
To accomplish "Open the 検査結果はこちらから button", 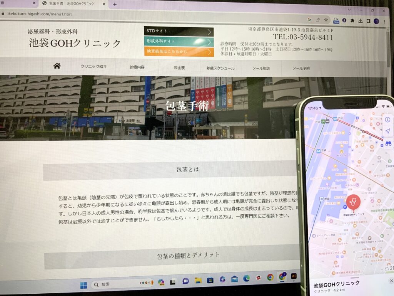I will pos(179,52).
